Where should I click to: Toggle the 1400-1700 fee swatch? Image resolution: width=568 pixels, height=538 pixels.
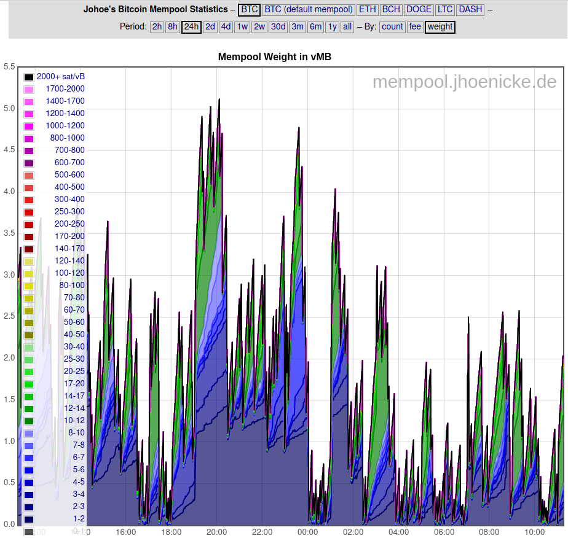pos(29,102)
